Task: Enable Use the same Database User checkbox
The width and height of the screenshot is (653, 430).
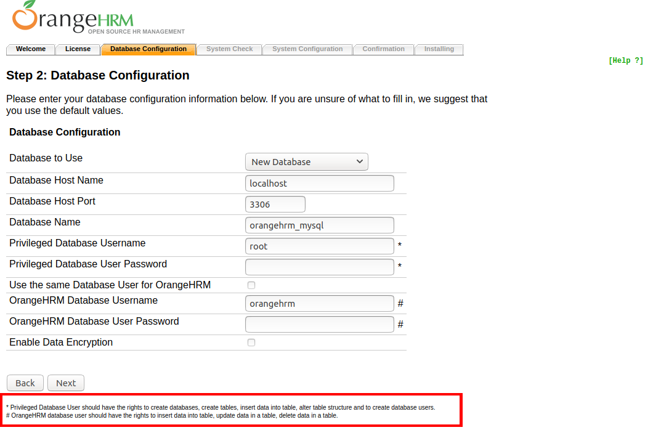Action: pos(251,285)
